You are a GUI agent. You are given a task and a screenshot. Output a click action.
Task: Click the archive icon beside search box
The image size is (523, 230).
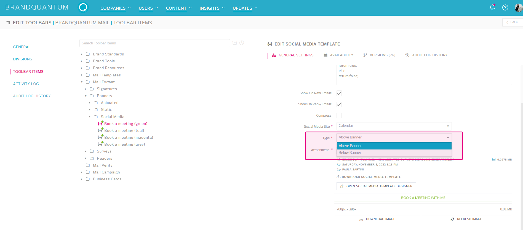235,43
